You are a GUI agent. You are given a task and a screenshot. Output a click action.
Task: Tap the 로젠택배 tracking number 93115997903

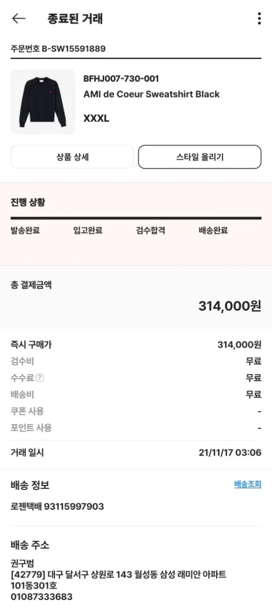[x=74, y=506]
